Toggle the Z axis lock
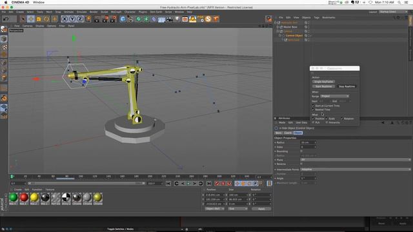Image resolution: width=413 pixels, height=232 pixels. coord(80,19)
